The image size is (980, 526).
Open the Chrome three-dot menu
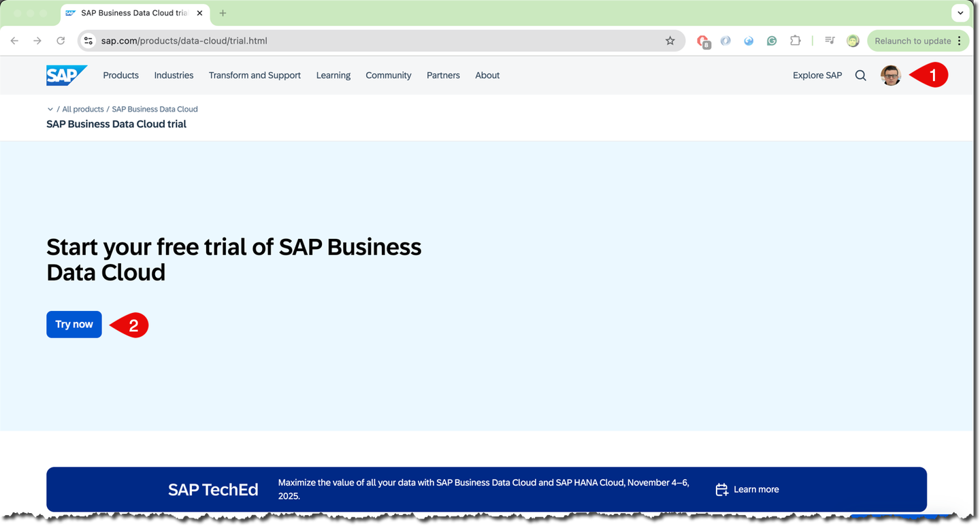click(x=959, y=41)
